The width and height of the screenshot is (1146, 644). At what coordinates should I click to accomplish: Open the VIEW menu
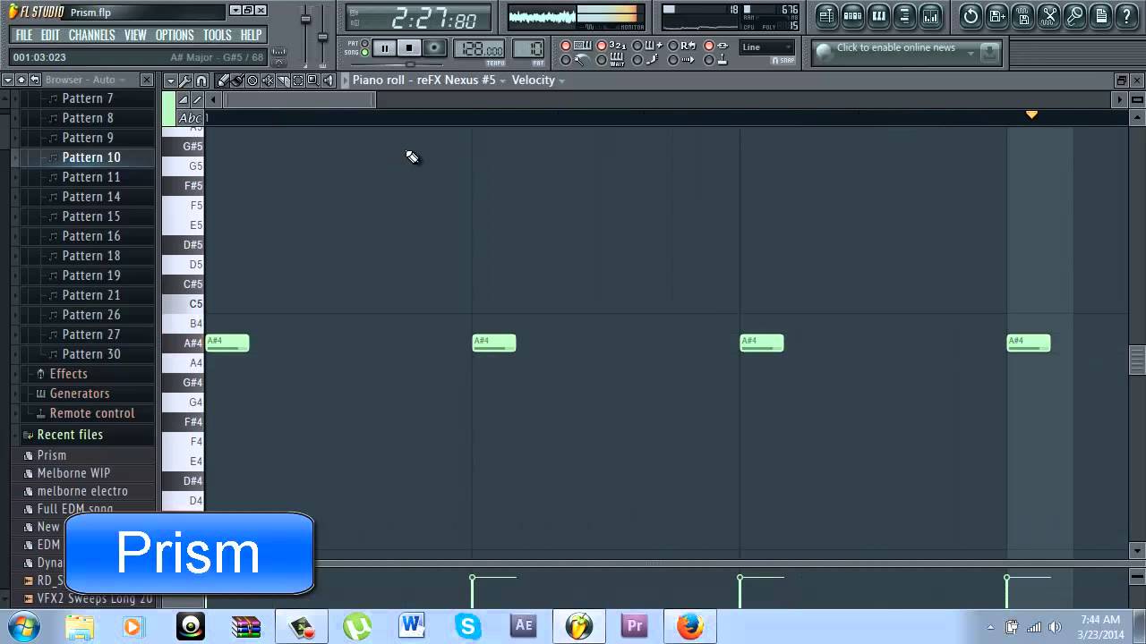(x=135, y=35)
